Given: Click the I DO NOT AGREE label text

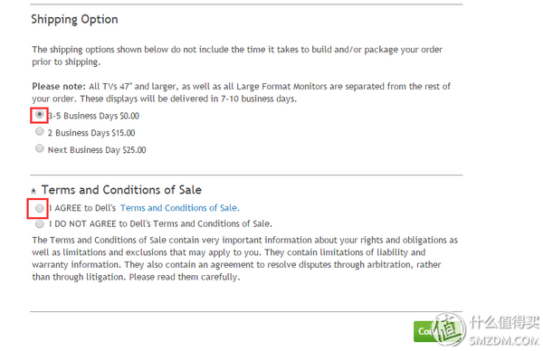Looking at the screenshot, I should (160, 224).
